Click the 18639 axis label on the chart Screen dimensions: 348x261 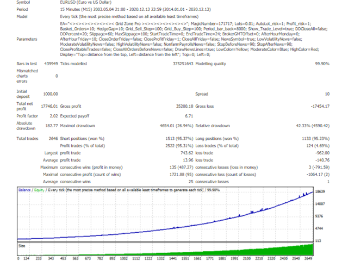[320, 191]
